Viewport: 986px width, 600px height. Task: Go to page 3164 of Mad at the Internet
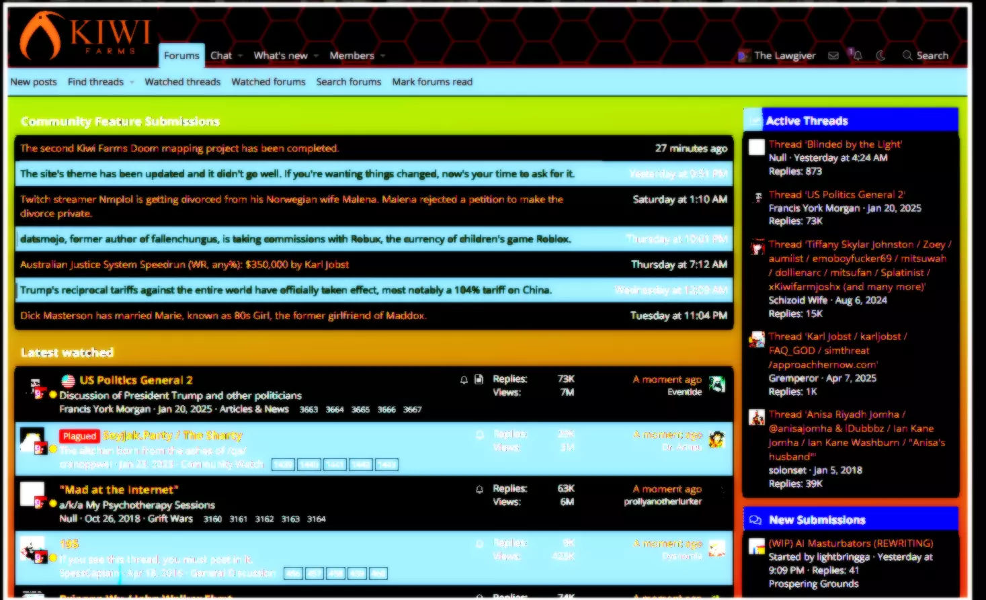click(x=317, y=519)
